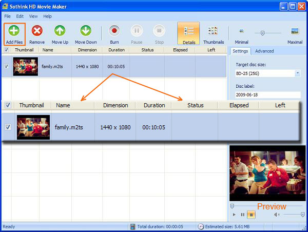308x232 pixels.
Task: Select the family.m2ts file name
Action: (52, 67)
